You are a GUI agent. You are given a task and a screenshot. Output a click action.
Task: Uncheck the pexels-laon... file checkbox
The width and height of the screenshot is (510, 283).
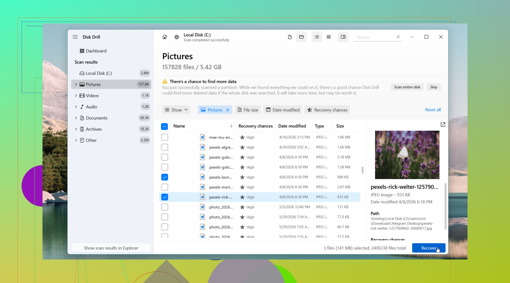click(x=164, y=177)
